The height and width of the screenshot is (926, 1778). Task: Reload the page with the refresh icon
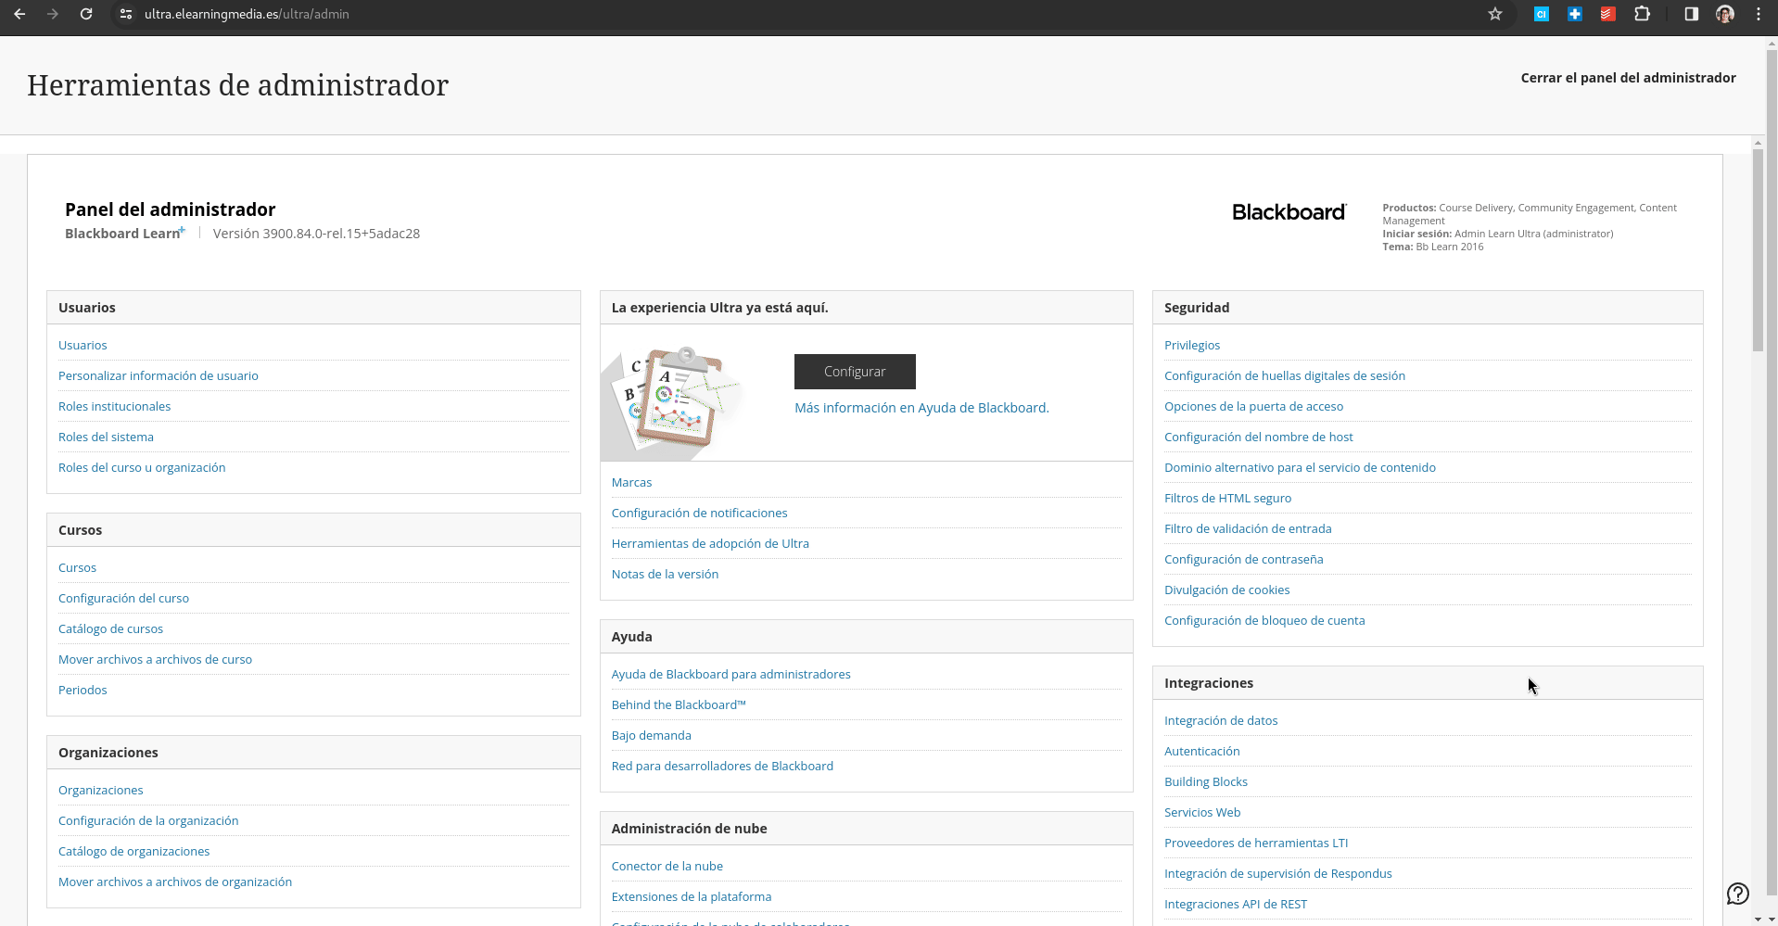tap(86, 14)
